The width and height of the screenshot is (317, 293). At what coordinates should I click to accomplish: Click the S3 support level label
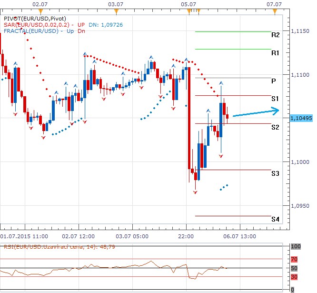[275, 173]
